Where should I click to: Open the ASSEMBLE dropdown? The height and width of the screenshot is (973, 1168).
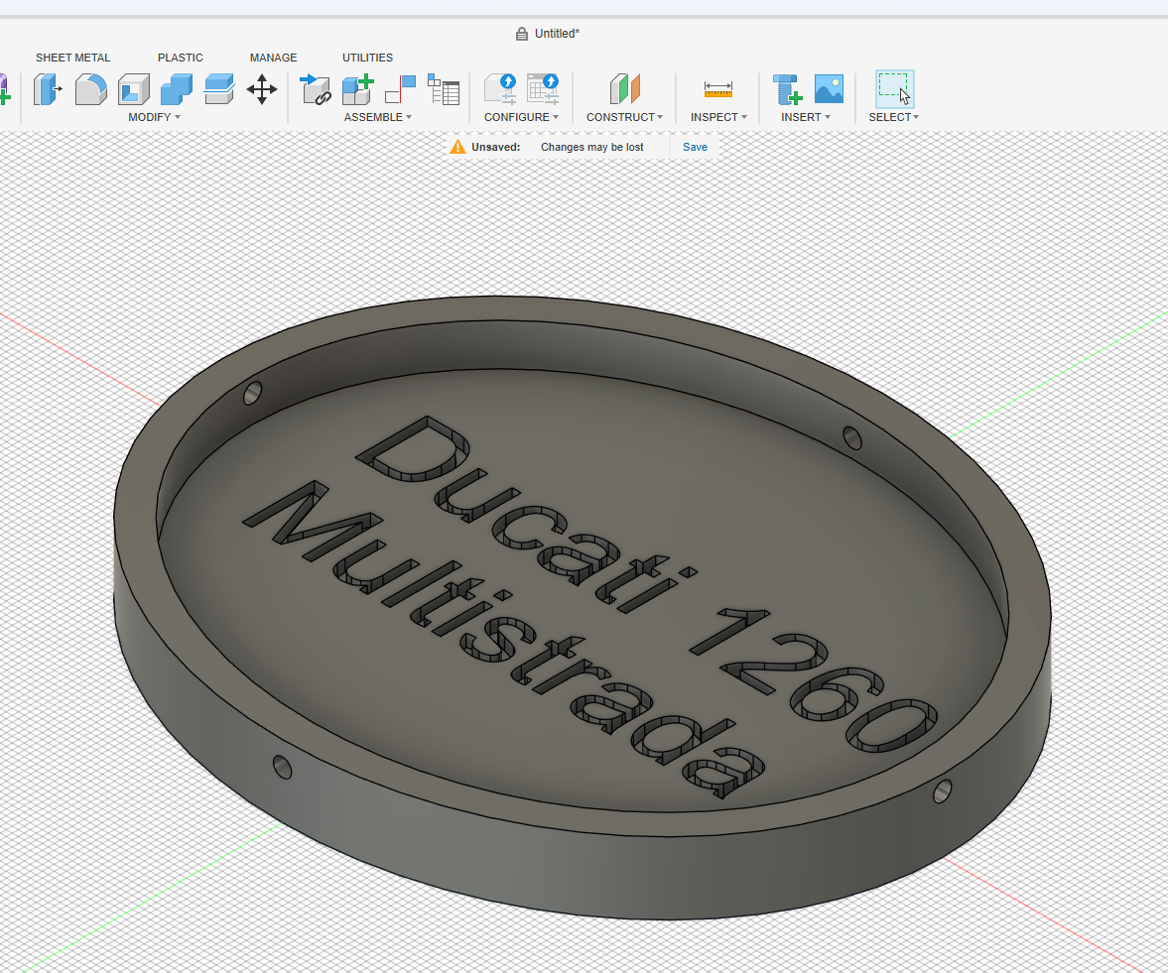pyautogui.click(x=377, y=117)
